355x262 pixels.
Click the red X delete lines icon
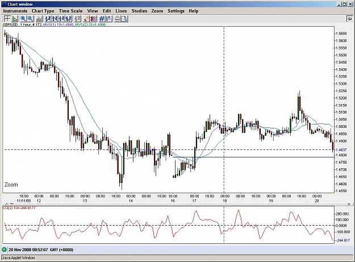(93, 19)
